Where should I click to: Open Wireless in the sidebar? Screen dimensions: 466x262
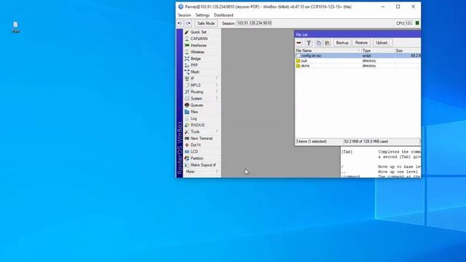tap(197, 52)
